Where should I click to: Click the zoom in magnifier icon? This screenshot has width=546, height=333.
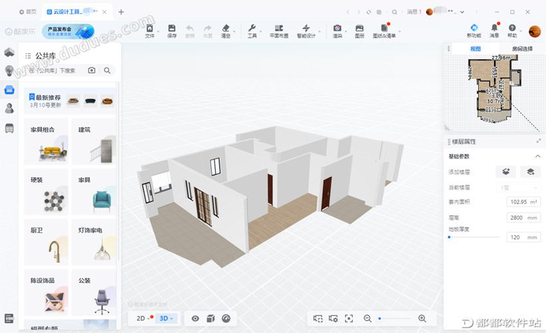point(422,318)
